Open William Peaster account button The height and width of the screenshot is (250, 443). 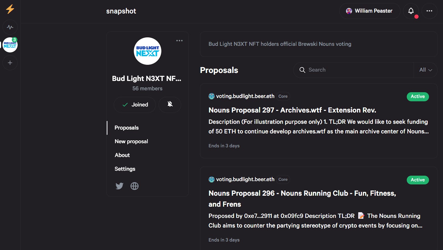(x=369, y=11)
